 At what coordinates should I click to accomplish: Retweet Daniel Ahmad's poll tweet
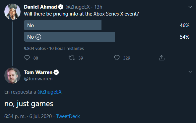72,58
